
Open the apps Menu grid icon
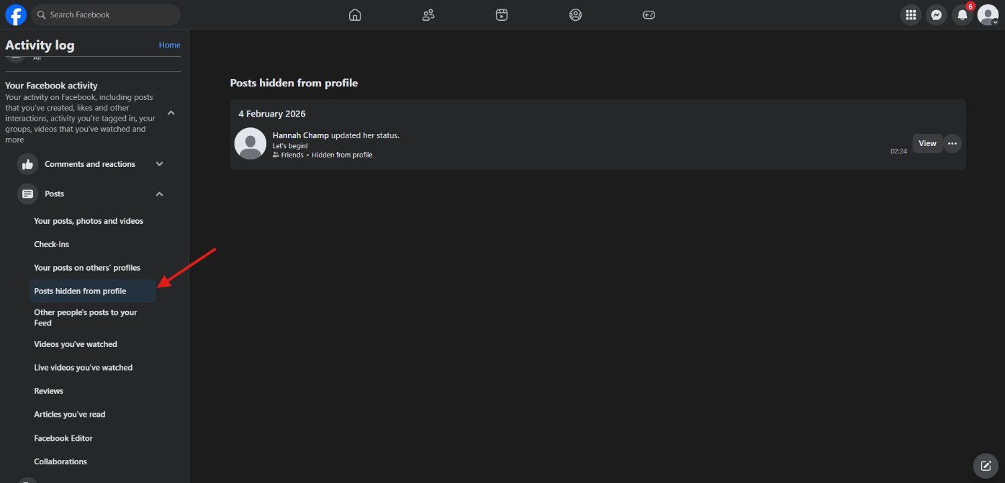pos(911,14)
